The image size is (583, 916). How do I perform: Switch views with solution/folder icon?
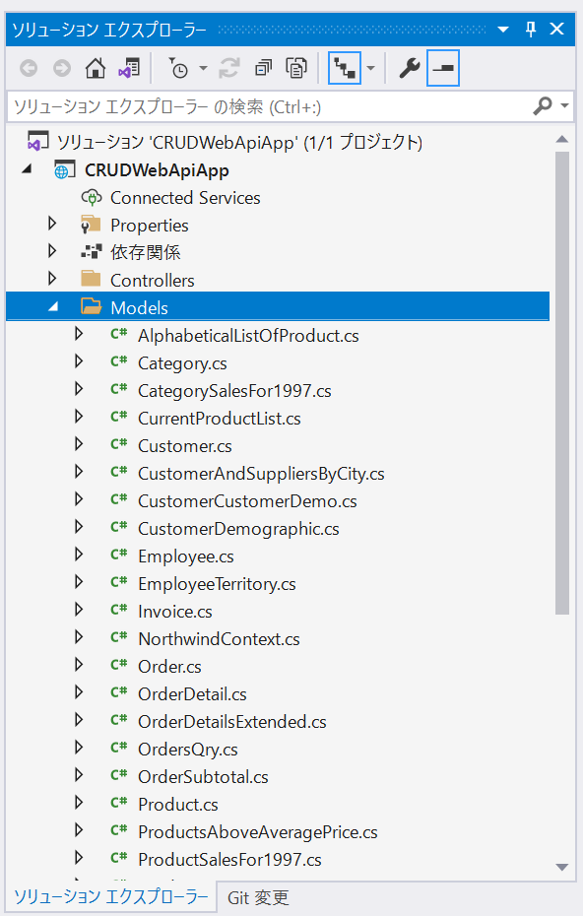pos(129,68)
